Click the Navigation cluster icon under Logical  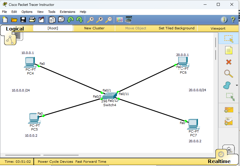pyautogui.click(x=10, y=40)
